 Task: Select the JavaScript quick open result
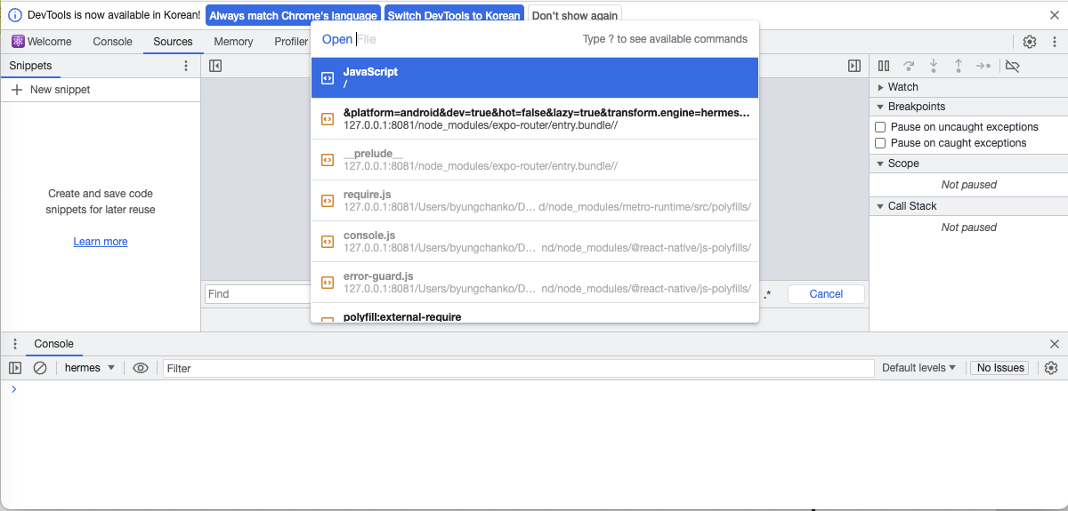coord(535,78)
